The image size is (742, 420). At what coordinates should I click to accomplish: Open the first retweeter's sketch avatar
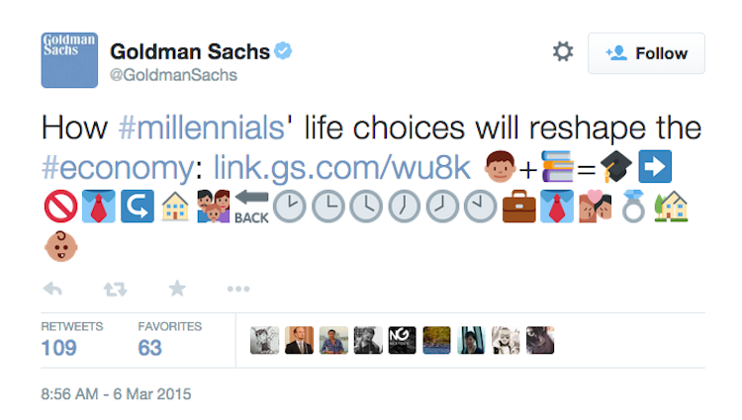tap(264, 340)
